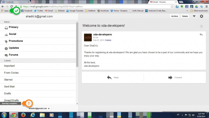This screenshot has height=118, width=209.
Task: Click the label list vertical scrollbar
Action: [x=77, y=44]
